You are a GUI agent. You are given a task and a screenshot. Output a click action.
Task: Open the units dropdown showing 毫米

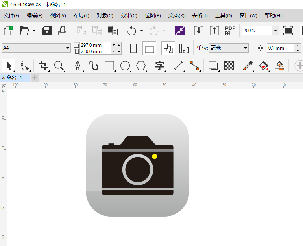click(246, 48)
